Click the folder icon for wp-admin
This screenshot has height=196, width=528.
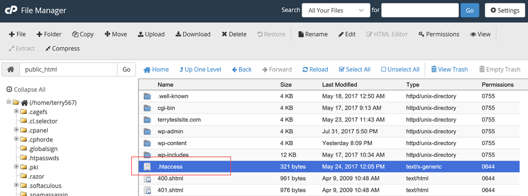(147, 132)
